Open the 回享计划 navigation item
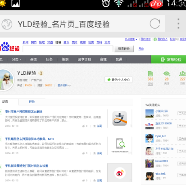The height and width of the screenshot is (185, 186). click(84, 59)
